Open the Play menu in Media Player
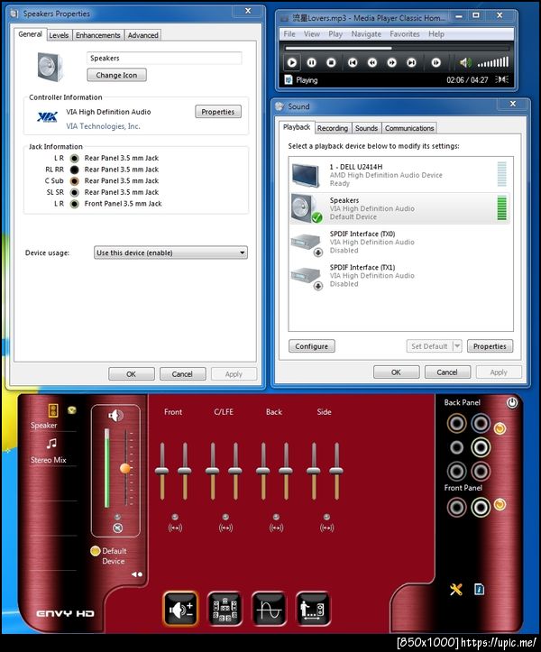This screenshot has height=652, width=541. [335, 34]
